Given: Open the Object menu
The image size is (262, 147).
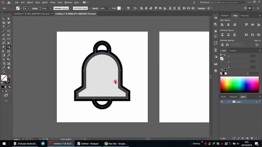Looking at the screenshot, I should [x=30, y=2].
